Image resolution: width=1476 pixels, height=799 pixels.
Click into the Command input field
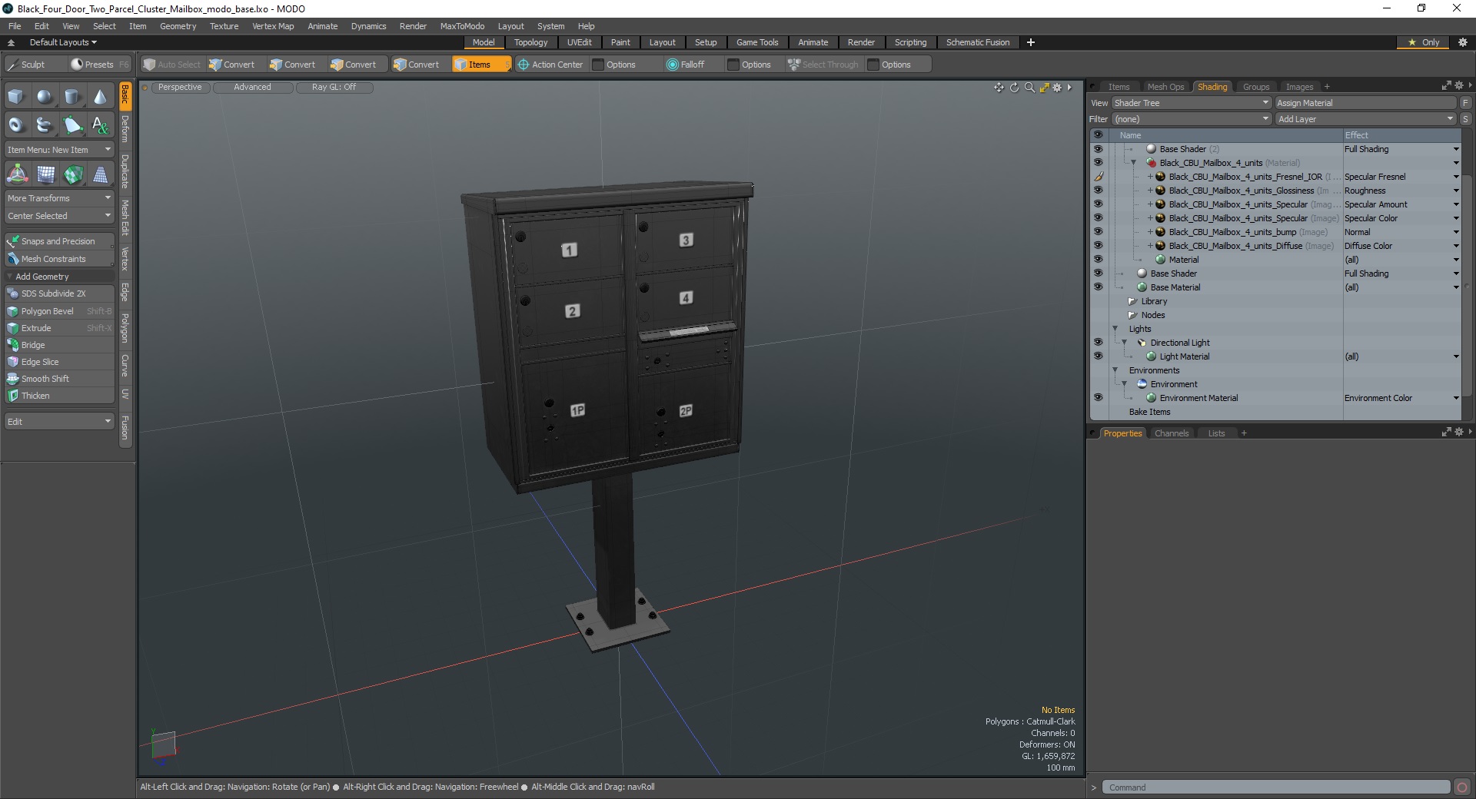(1276, 787)
